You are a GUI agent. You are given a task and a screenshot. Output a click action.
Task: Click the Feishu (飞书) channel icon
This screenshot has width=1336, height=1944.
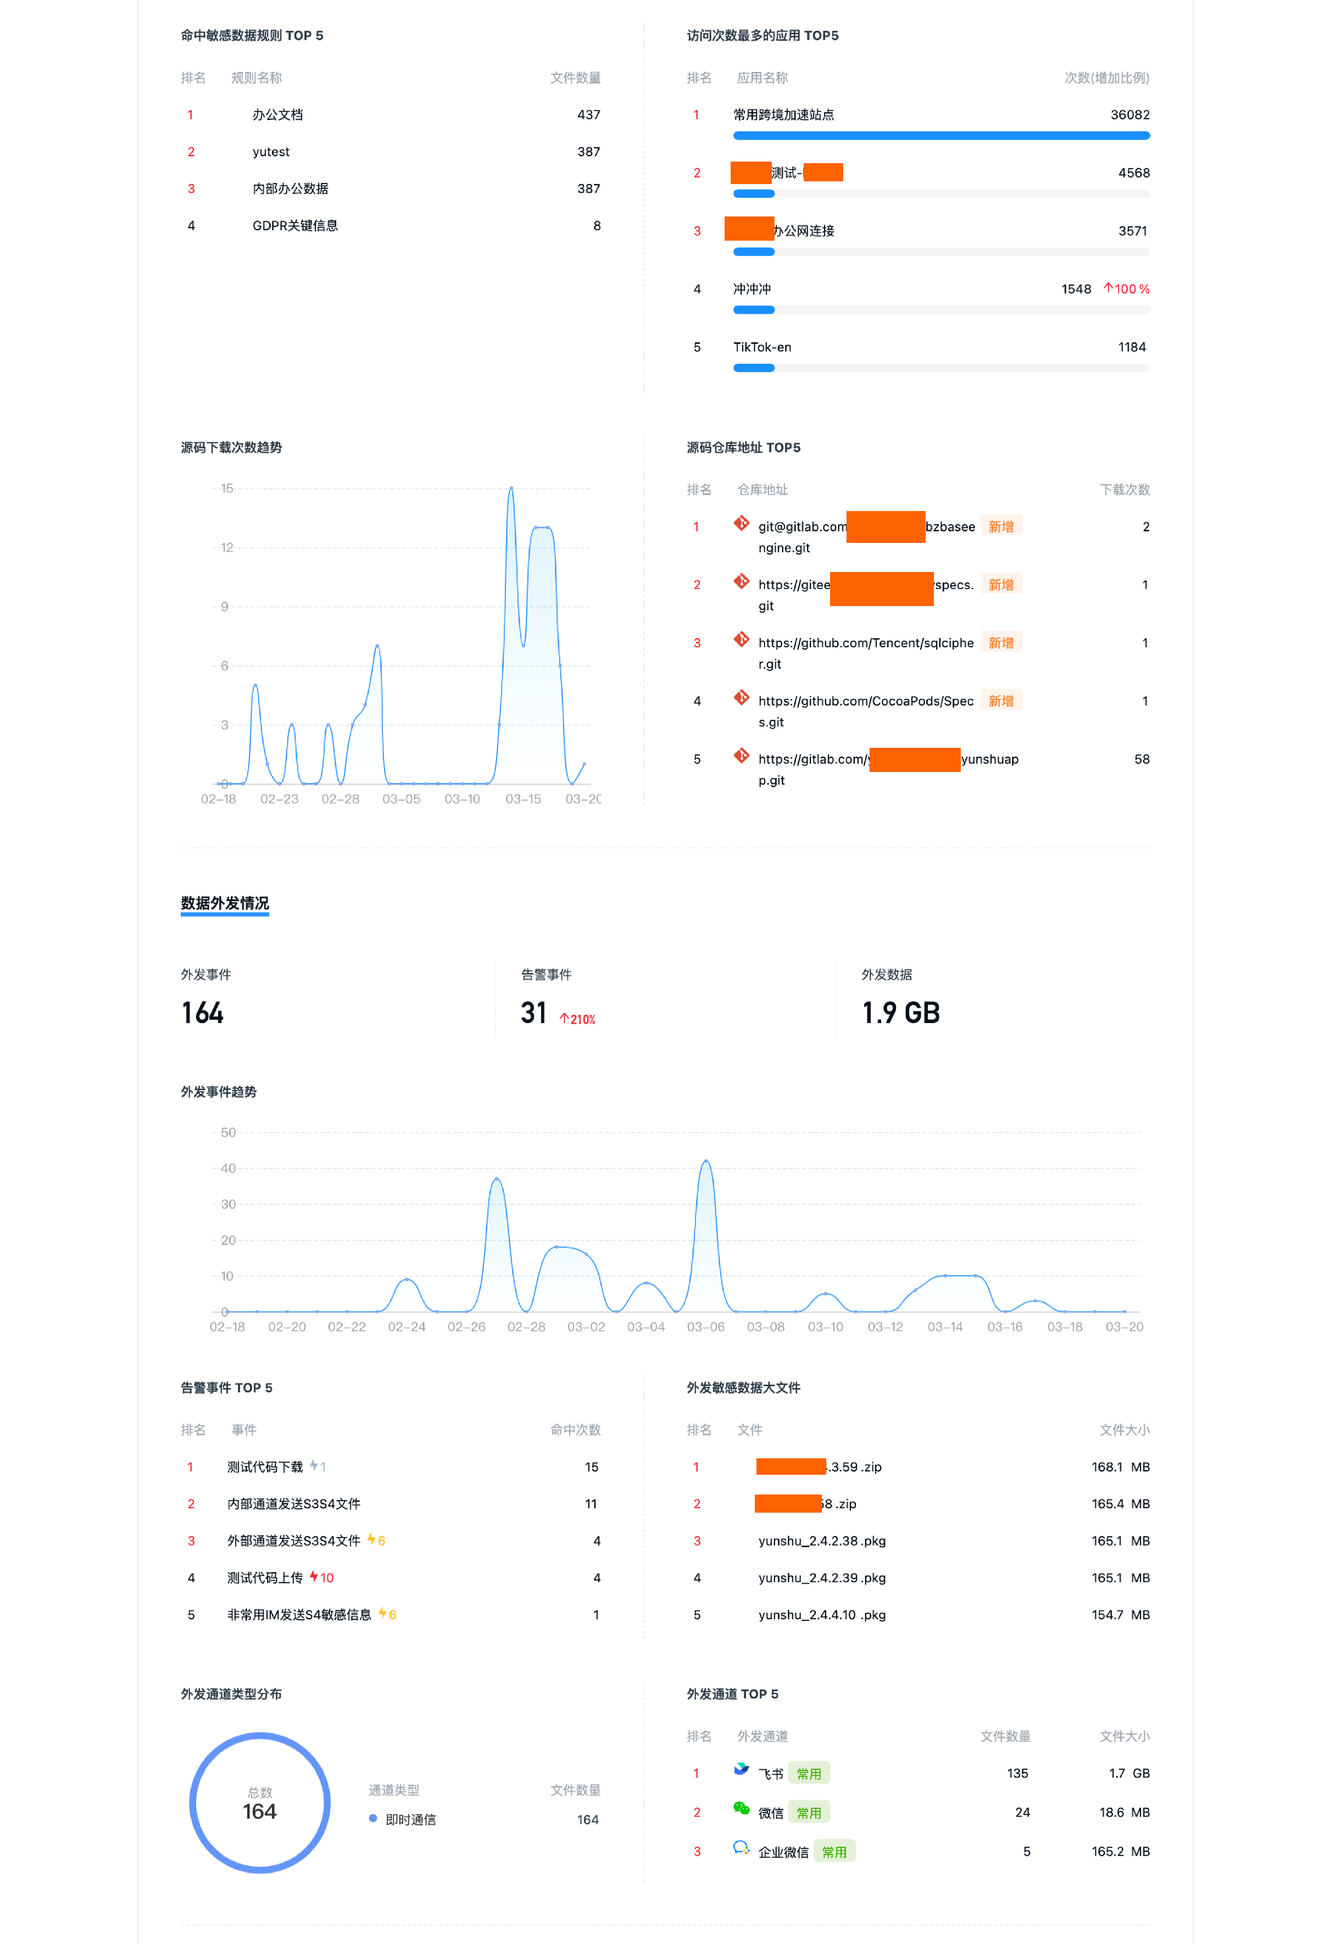(741, 1768)
